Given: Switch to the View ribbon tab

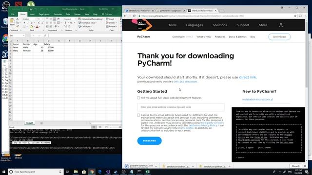Looking at the screenshot, I should [x=87, y=14].
